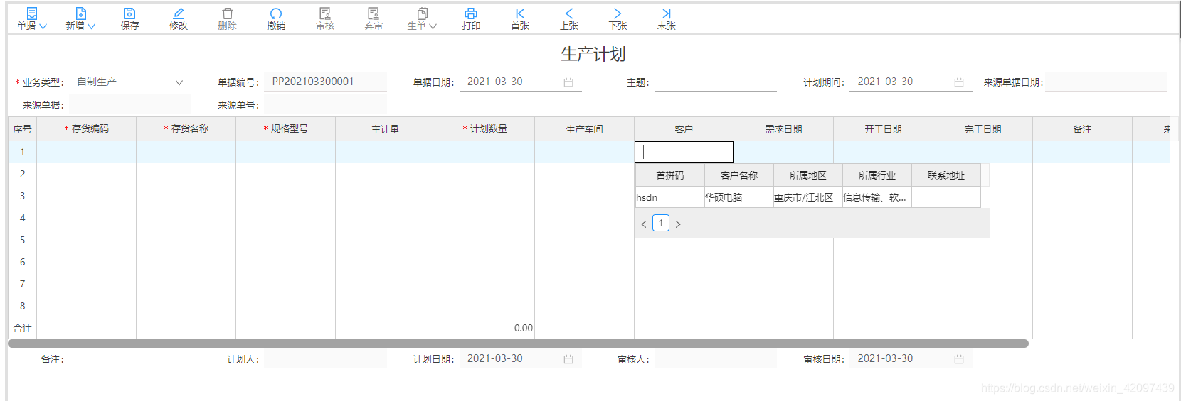1181x401 pixels.
Task: Select the 主计量 column header
Action: (x=385, y=129)
